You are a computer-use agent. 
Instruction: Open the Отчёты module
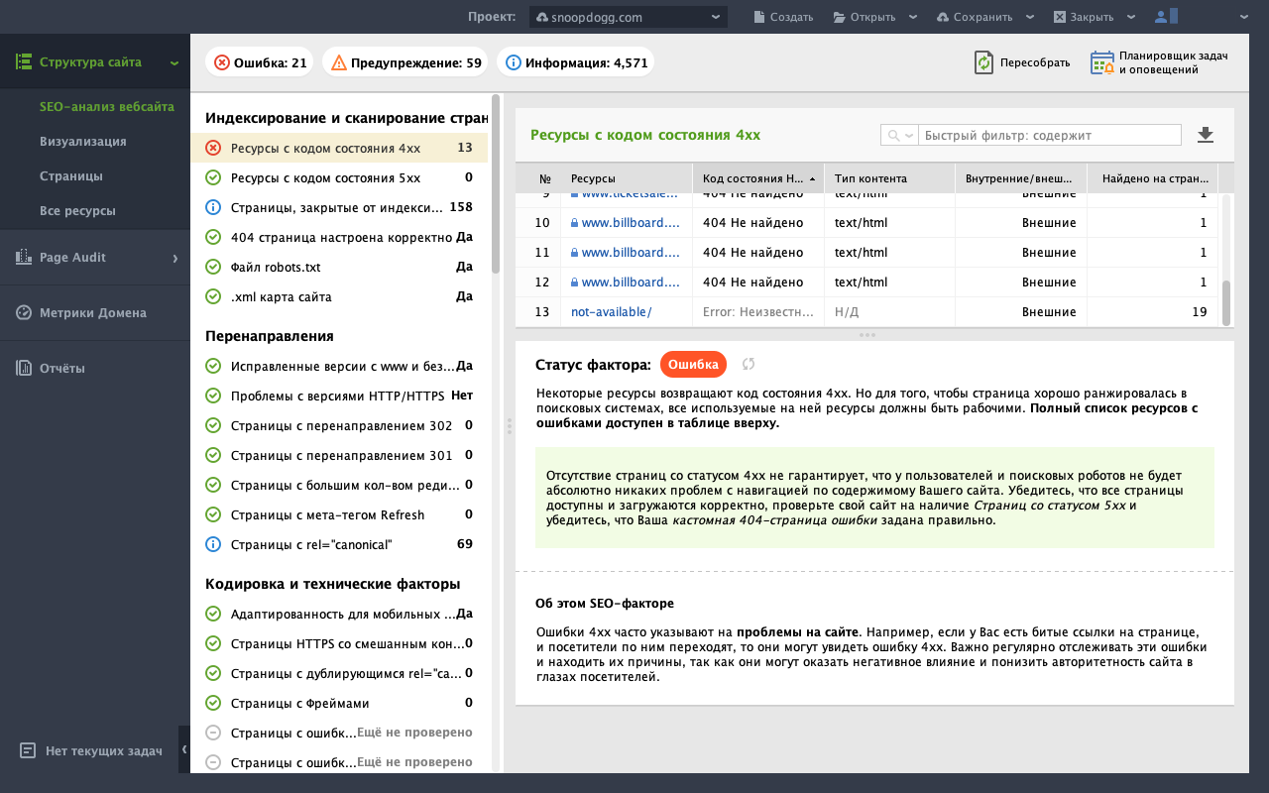[x=94, y=368]
